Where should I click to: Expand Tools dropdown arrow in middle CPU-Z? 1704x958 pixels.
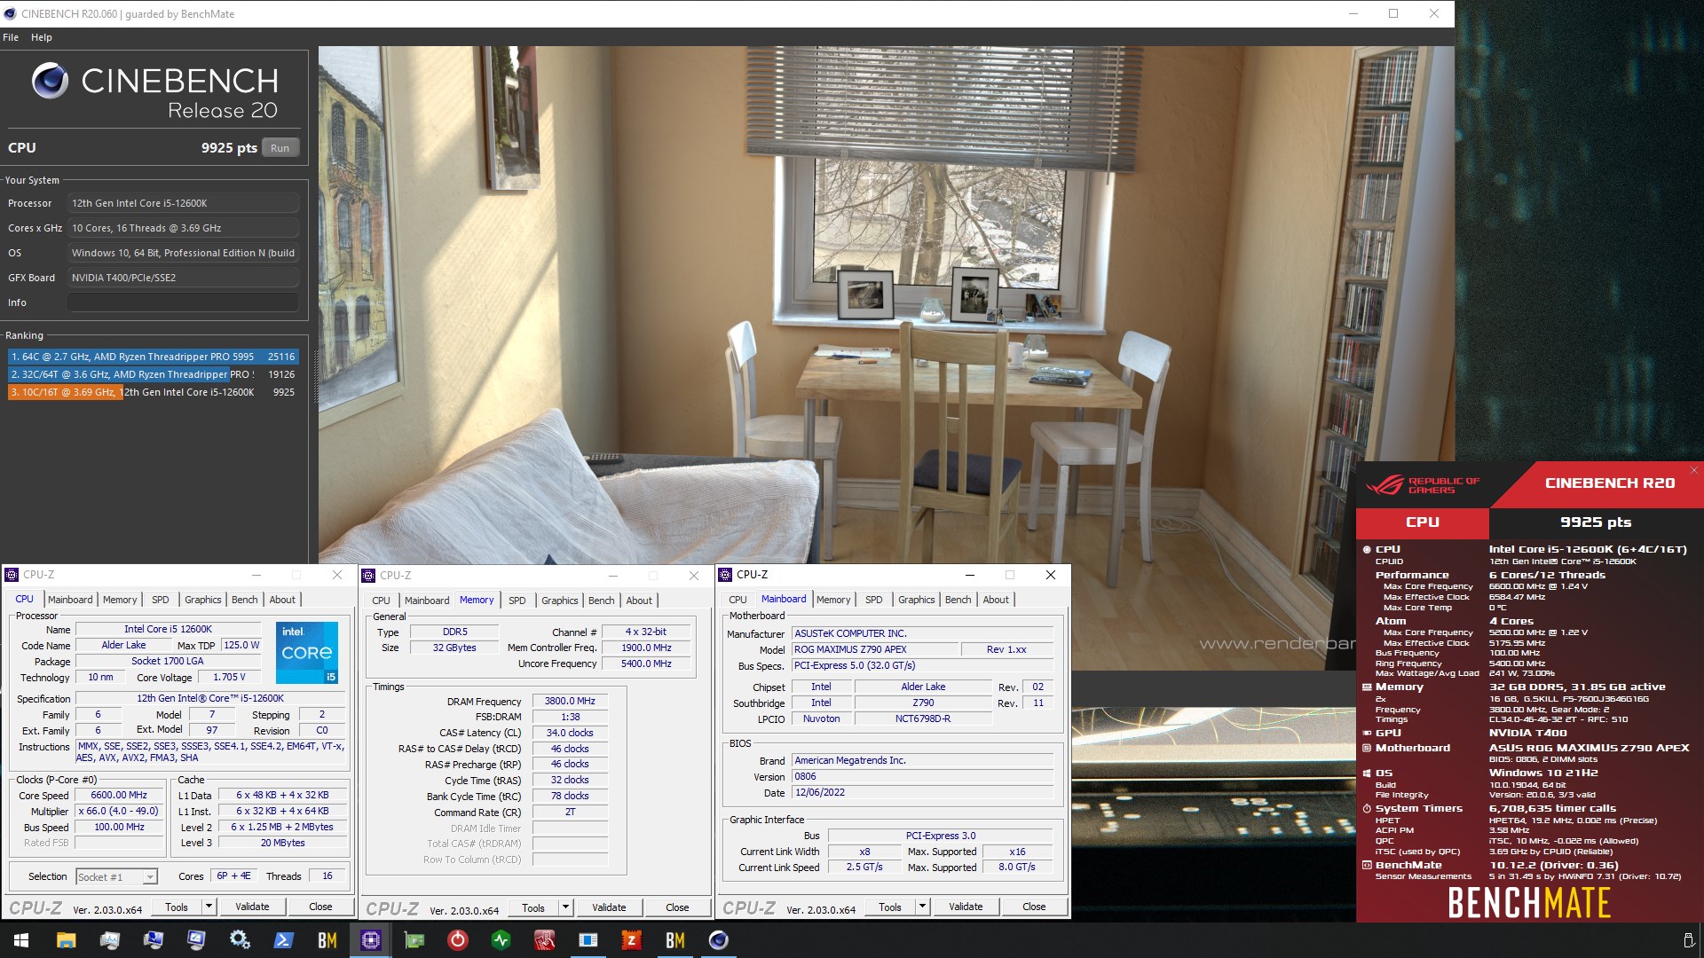pyautogui.click(x=566, y=907)
